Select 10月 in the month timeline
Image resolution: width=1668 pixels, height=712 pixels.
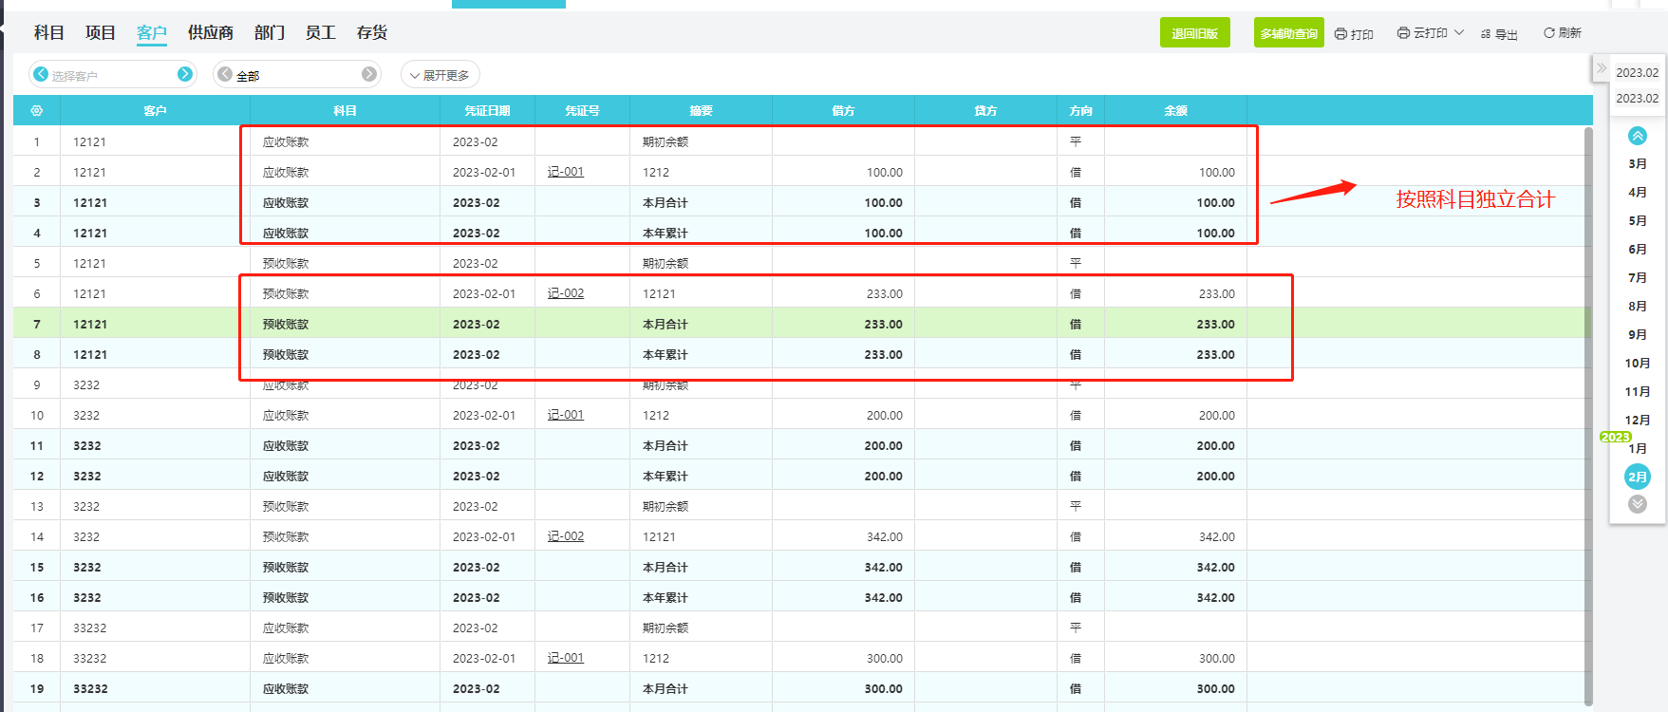(x=1637, y=364)
